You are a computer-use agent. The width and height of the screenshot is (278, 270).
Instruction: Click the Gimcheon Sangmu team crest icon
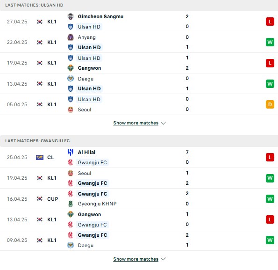pos(71,16)
